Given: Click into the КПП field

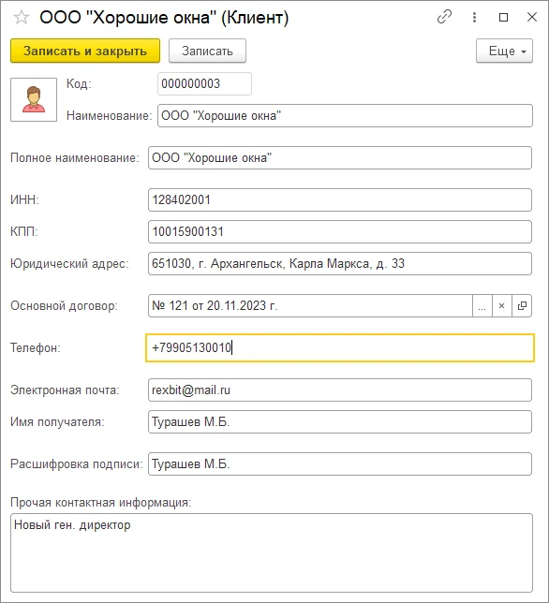Looking at the screenshot, I should click(340, 231).
